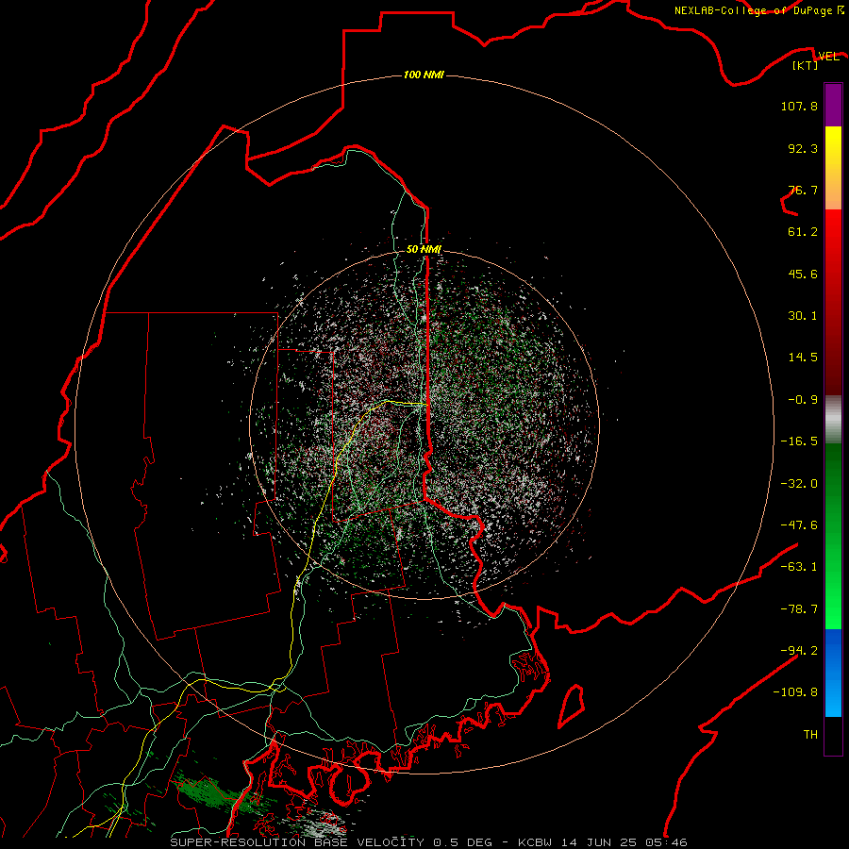Image resolution: width=849 pixels, height=849 pixels.
Task: Click the -47.6 legend value
Action: coord(799,525)
